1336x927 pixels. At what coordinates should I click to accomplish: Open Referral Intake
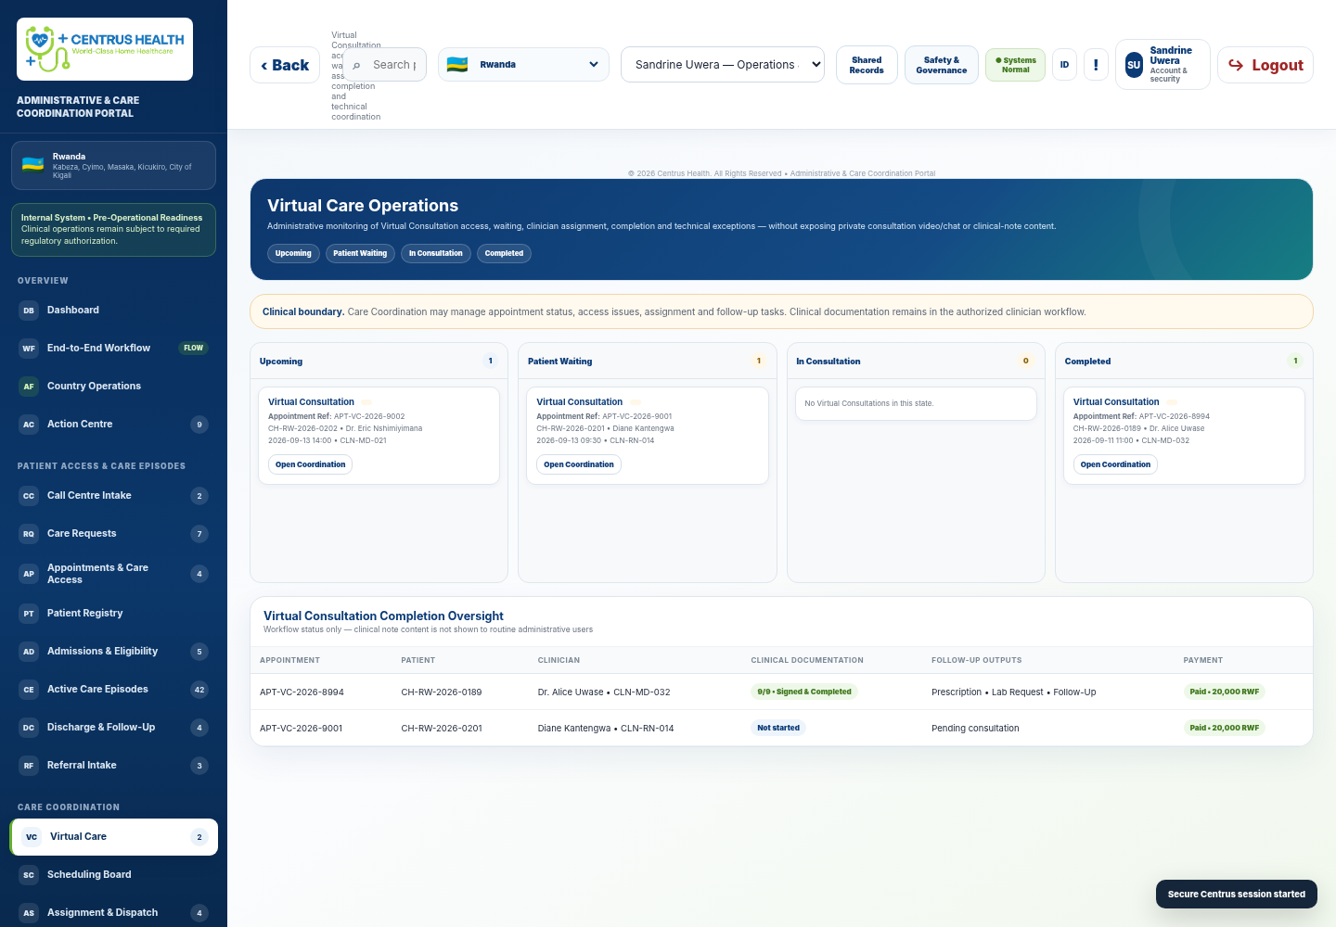tap(113, 766)
